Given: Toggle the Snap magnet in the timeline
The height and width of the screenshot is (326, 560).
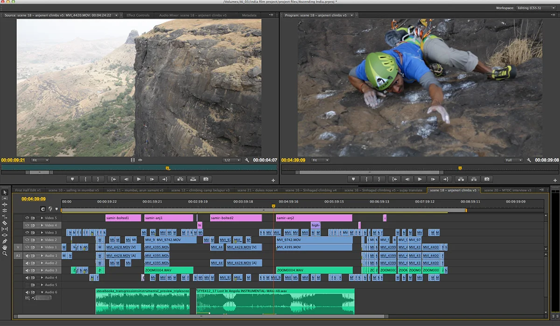Looking at the screenshot, I should 43,209.
